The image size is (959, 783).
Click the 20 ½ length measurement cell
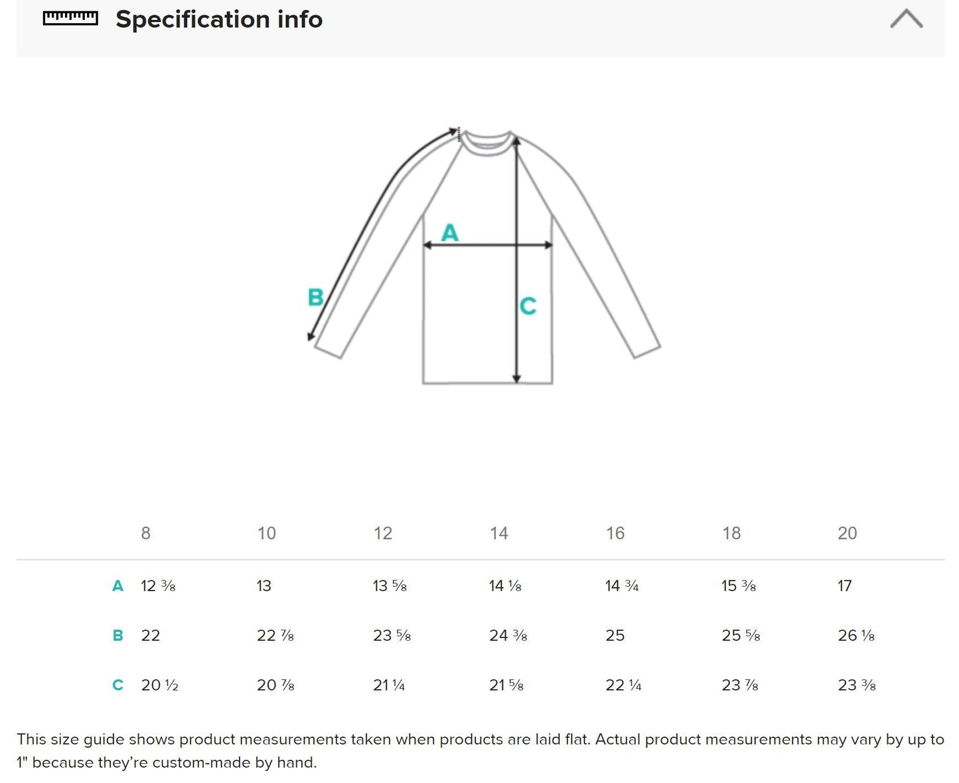(x=159, y=685)
